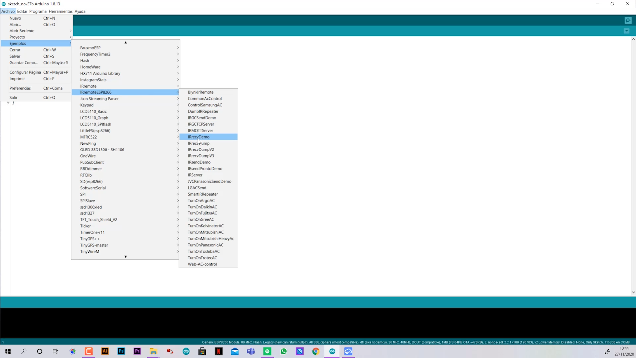Expand the TinyGPS++ examples
The image size is (636, 358).
[126, 239]
